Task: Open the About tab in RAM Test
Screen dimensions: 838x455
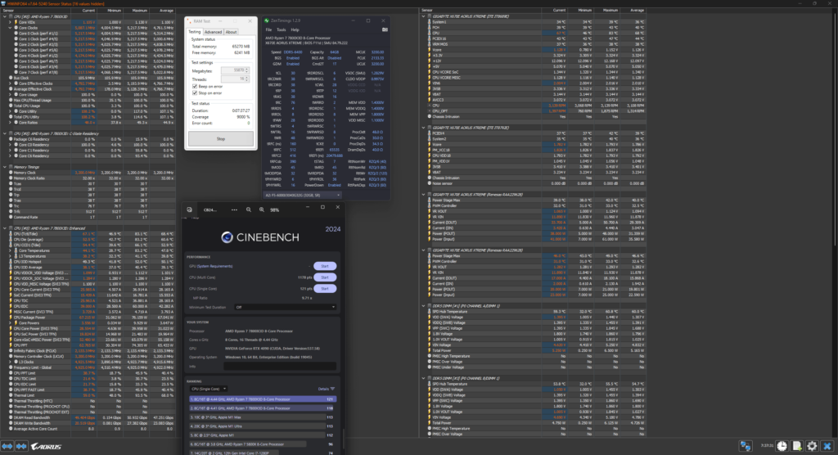Action: pos(231,32)
